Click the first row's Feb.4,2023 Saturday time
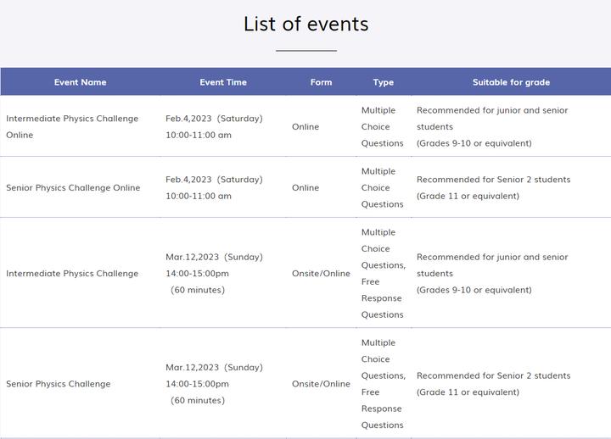This screenshot has height=439, width=611. [214, 119]
